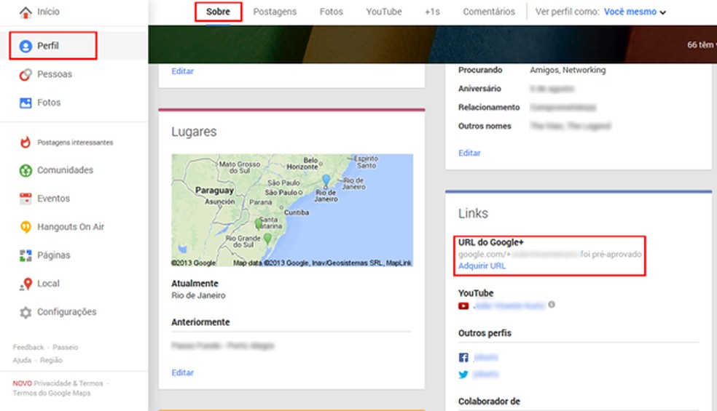
Task: Open the Comentários tab
Action: click(489, 12)
